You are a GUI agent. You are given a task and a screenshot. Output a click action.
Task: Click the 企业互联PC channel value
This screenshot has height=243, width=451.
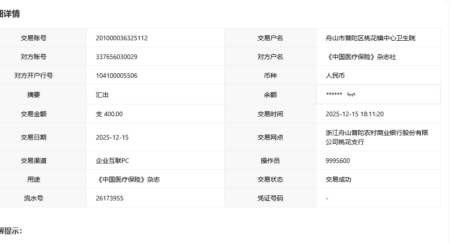pos(113,161)
